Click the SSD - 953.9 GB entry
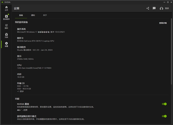The height and width of the screenshot is (125, 173). click(x=24, y=89)
